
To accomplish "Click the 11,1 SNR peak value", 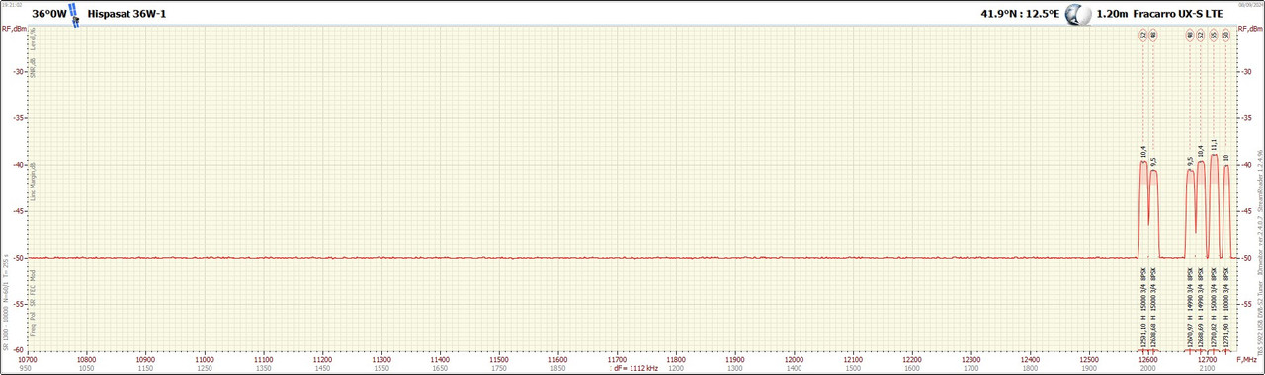I will click(x=1214, y=145).
